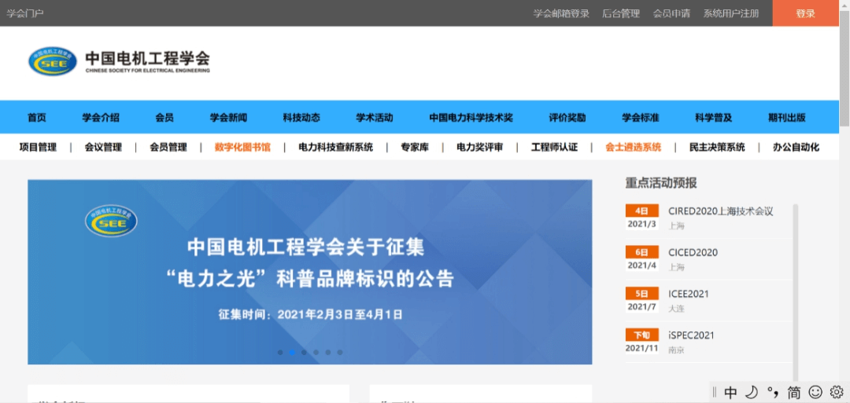
Task: Open the 会员申请 link
Action: (671, 13)
